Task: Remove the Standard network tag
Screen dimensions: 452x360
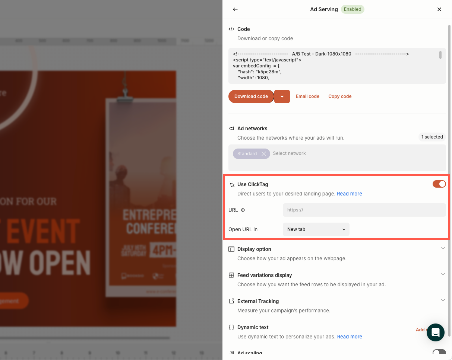Action: click(x=264, y=154)
